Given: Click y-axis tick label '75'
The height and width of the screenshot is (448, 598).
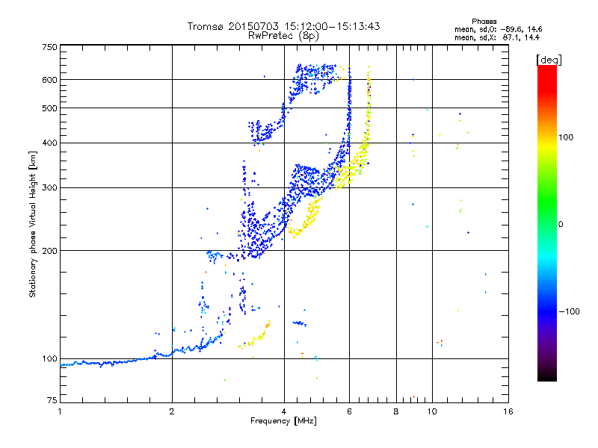Looking at the screenshot, I should [52, 400].
